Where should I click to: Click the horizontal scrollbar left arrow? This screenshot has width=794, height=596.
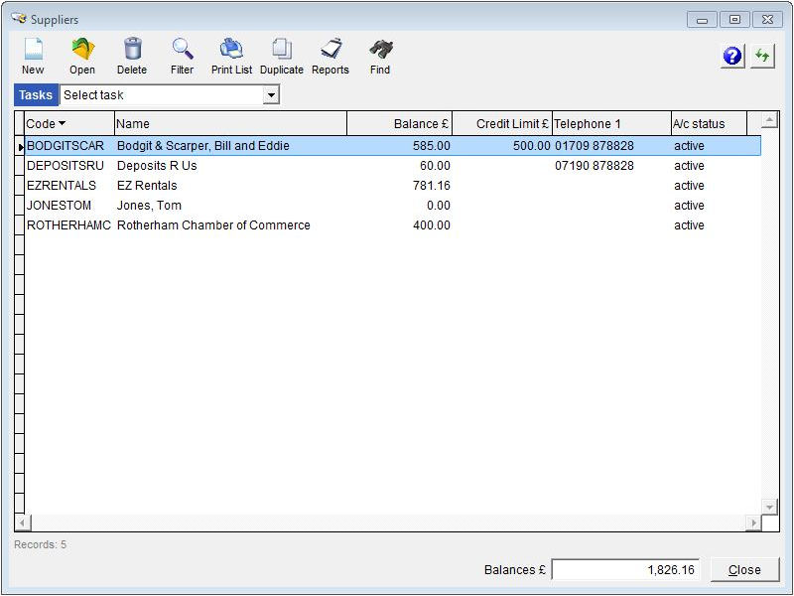tap(22, 522)
